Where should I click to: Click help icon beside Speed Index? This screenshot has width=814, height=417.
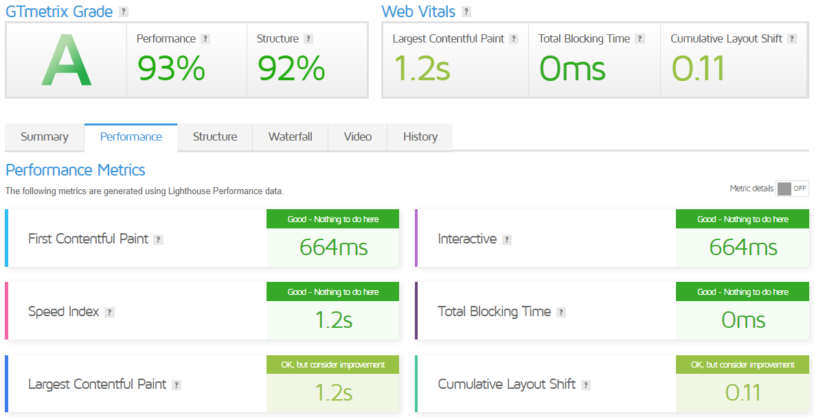pos(109,312)
